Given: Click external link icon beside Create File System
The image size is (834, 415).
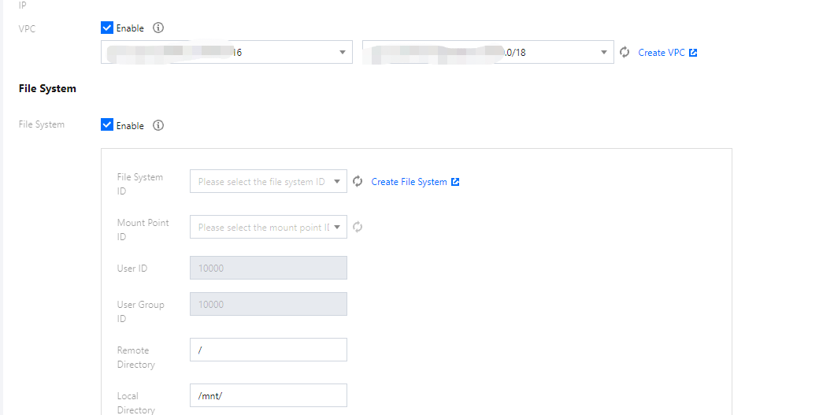Looking at the screenshot, I should pos(455,182).
